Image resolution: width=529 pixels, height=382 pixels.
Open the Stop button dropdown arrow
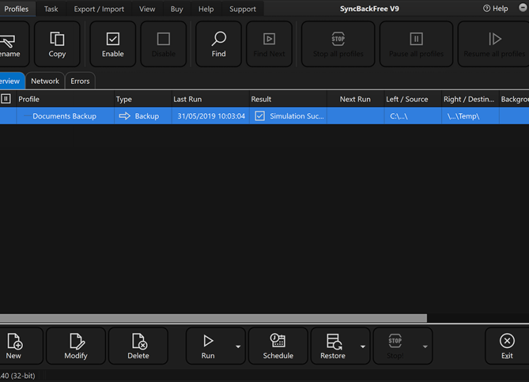coord(425,347)
